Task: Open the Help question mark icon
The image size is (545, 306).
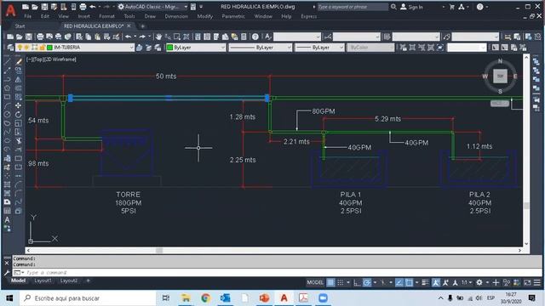Action: pos(255,37)
